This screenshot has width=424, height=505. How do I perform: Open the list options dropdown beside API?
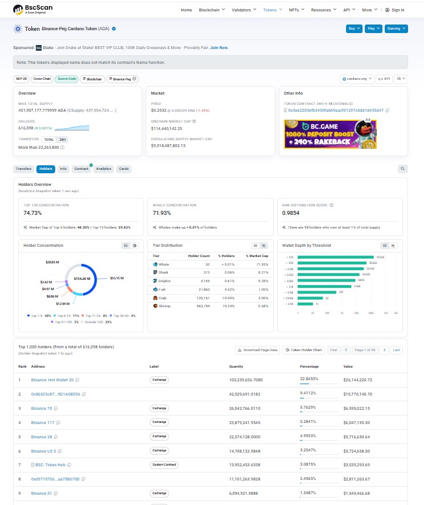(401, 79)
